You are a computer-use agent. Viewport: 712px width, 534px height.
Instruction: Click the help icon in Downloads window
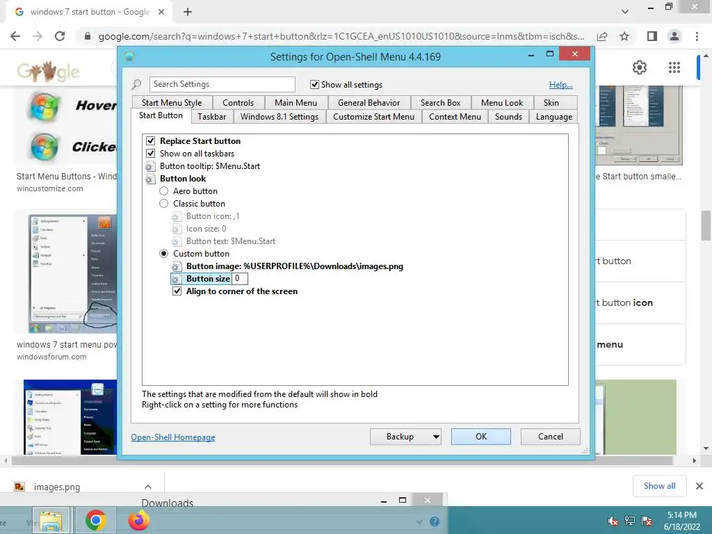tap(435, 521)
